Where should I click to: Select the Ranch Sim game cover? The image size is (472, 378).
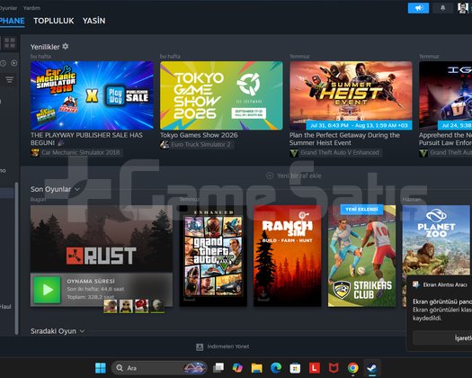288,256
